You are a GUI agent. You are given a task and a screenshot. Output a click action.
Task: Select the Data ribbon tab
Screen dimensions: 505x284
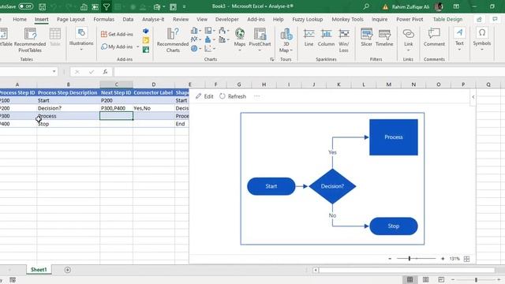128,19
